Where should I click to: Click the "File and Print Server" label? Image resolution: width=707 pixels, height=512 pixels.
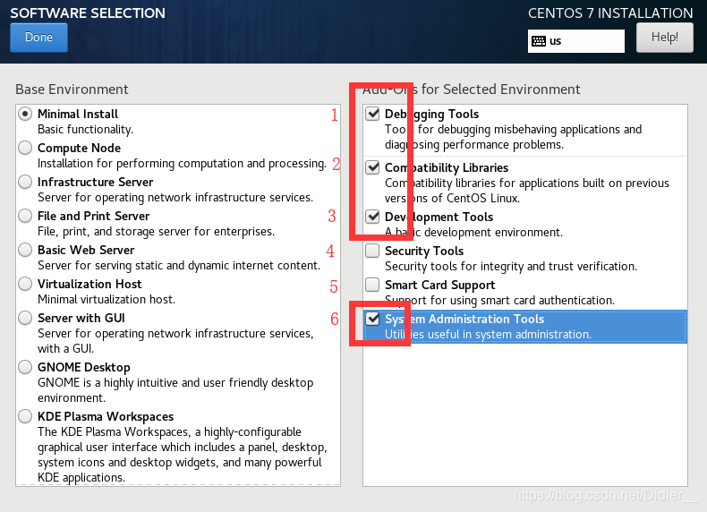pos(93,216)
